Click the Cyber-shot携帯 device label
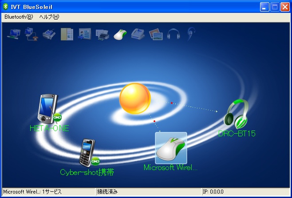The image size is (292, 198). 87,172
